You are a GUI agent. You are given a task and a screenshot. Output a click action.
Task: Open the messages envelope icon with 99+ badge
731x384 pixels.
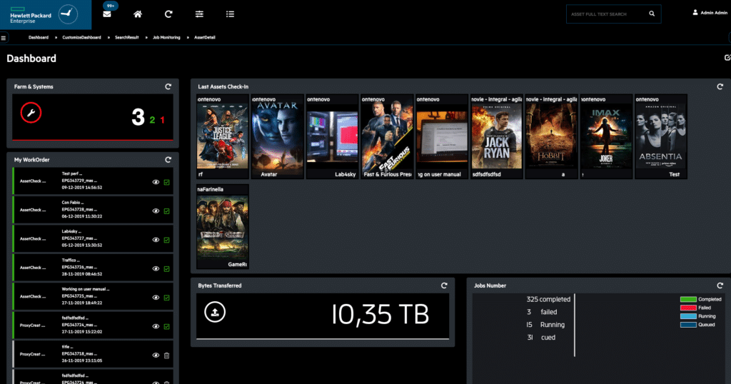(107, 14)
